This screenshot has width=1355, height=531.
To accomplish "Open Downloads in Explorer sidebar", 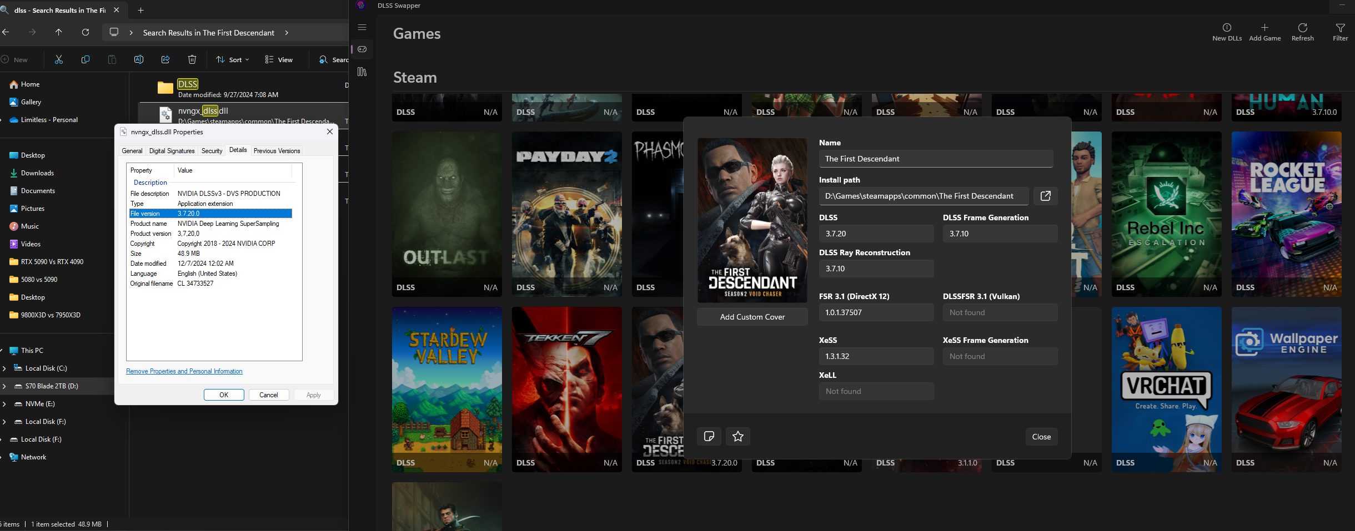I will coord(32,173).
